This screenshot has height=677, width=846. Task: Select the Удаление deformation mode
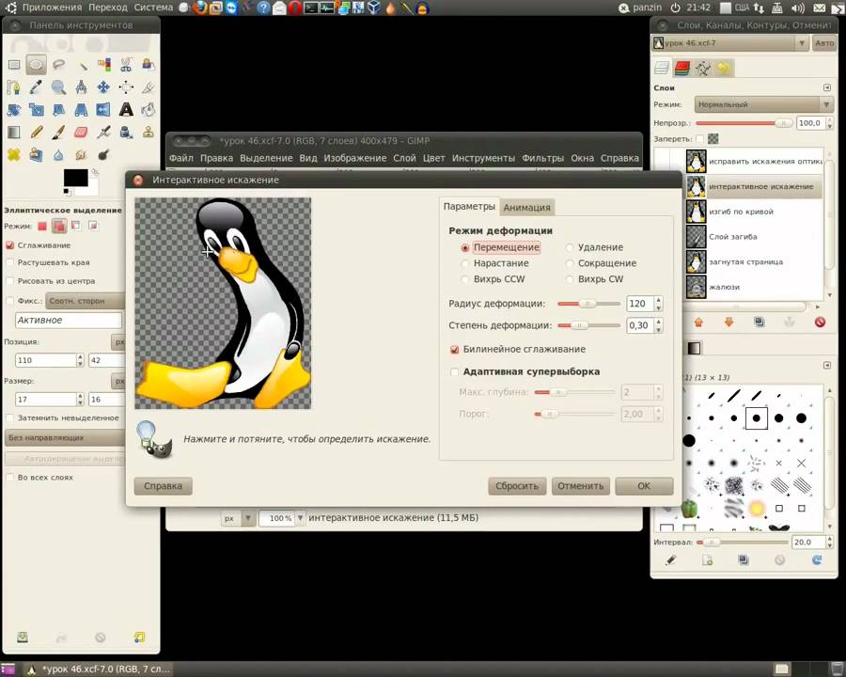[x=594, y=247]
